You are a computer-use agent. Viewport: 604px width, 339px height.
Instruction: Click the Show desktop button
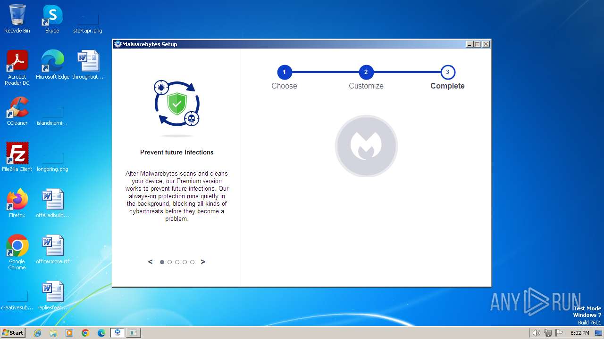[599, 333]
